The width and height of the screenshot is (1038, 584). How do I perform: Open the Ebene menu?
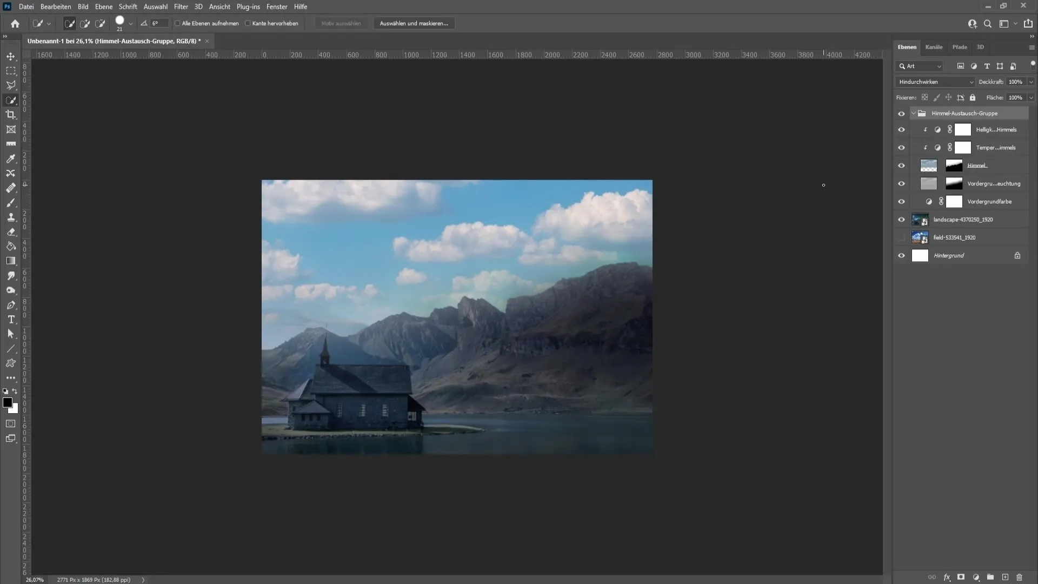coord(104,6)
